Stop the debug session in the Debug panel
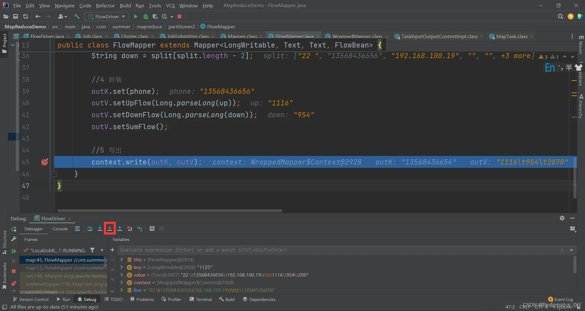This screenshot has width=585, height=311. pos(14,271)
